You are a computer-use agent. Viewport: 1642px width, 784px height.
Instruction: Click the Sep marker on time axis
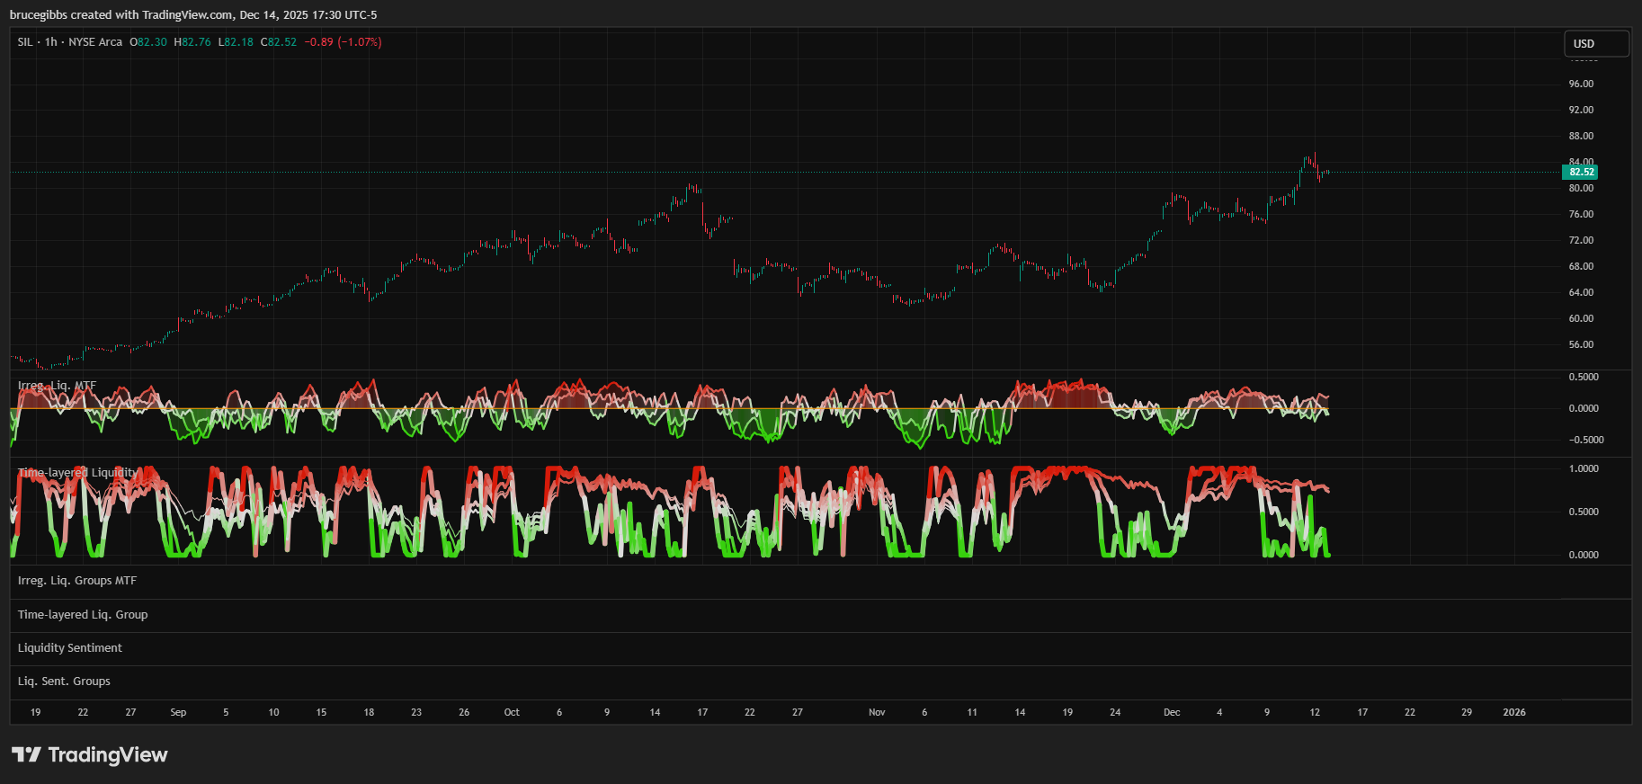click(x=178, y=712)
